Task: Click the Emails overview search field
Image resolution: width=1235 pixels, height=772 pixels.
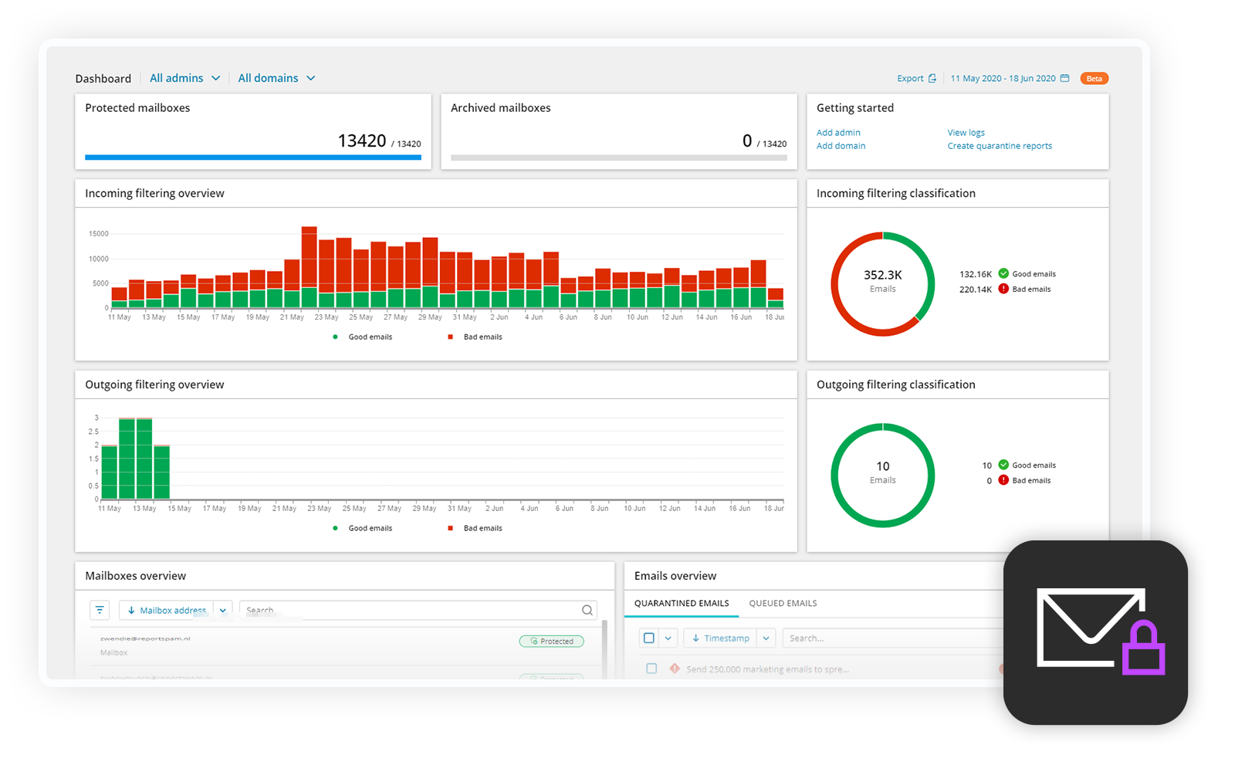Action: pos(888,638)
